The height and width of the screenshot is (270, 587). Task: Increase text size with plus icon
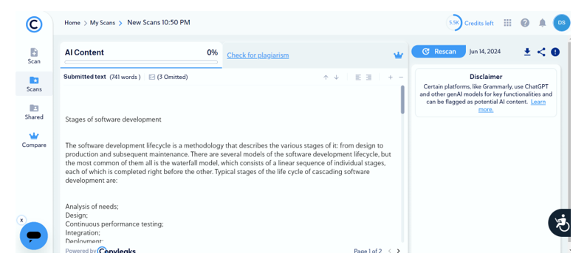point(390,77)
